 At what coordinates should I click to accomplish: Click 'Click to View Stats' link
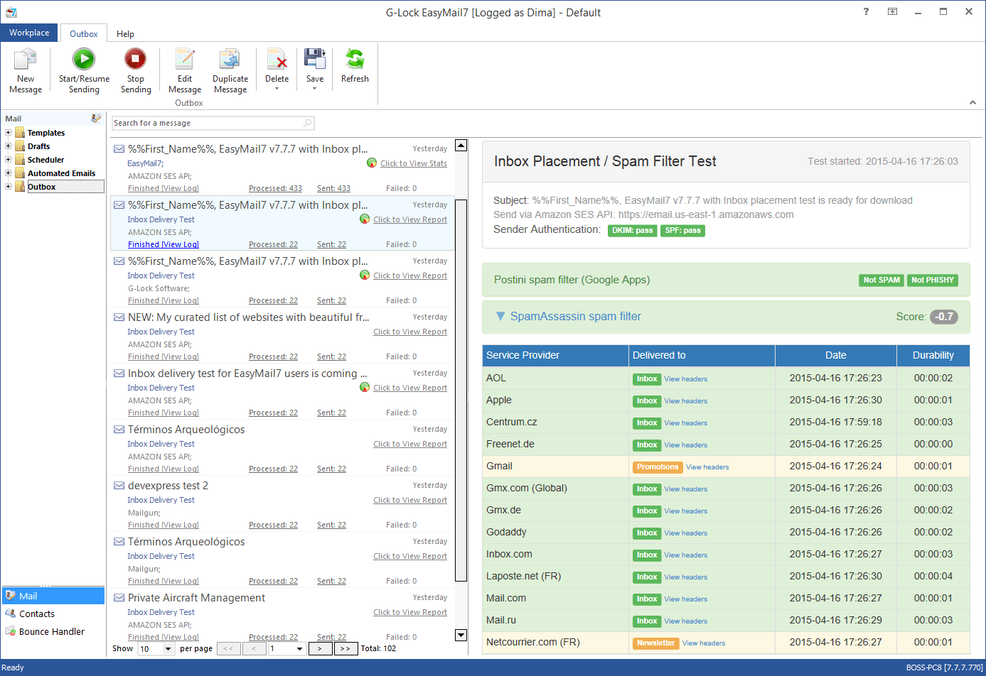[413, 163]
